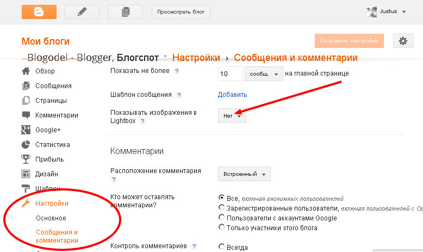423x252 pixels.
Task: Click the Статистика pie chart icon
Action: coord(26,144)
